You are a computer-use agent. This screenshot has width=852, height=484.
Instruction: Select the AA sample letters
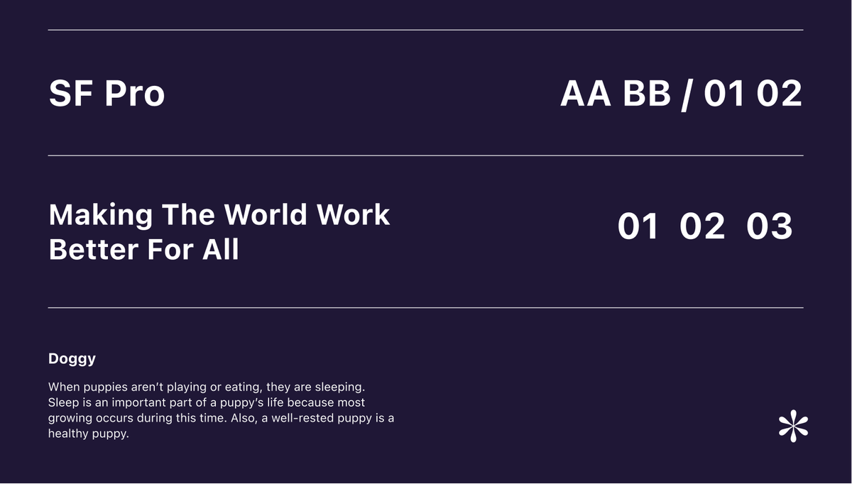click(586, 94)
